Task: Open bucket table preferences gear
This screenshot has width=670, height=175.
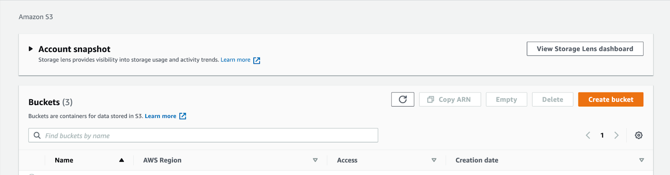Action: 639,135
